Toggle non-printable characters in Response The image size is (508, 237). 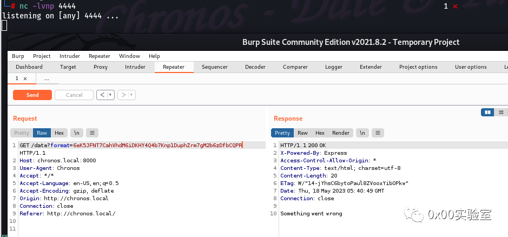pos(362,133)
